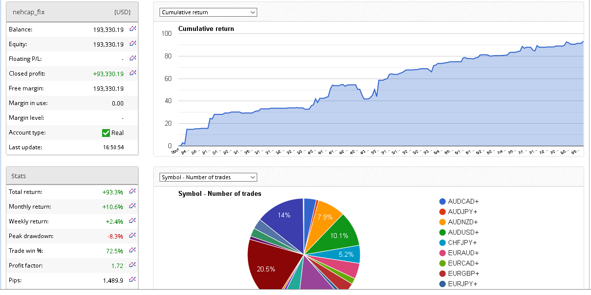Click the chart icon beside Floating P/L
This screenshot has width=591, height=295.
pos(133,58)
